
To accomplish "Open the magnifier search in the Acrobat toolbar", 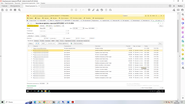I will 19,10.
